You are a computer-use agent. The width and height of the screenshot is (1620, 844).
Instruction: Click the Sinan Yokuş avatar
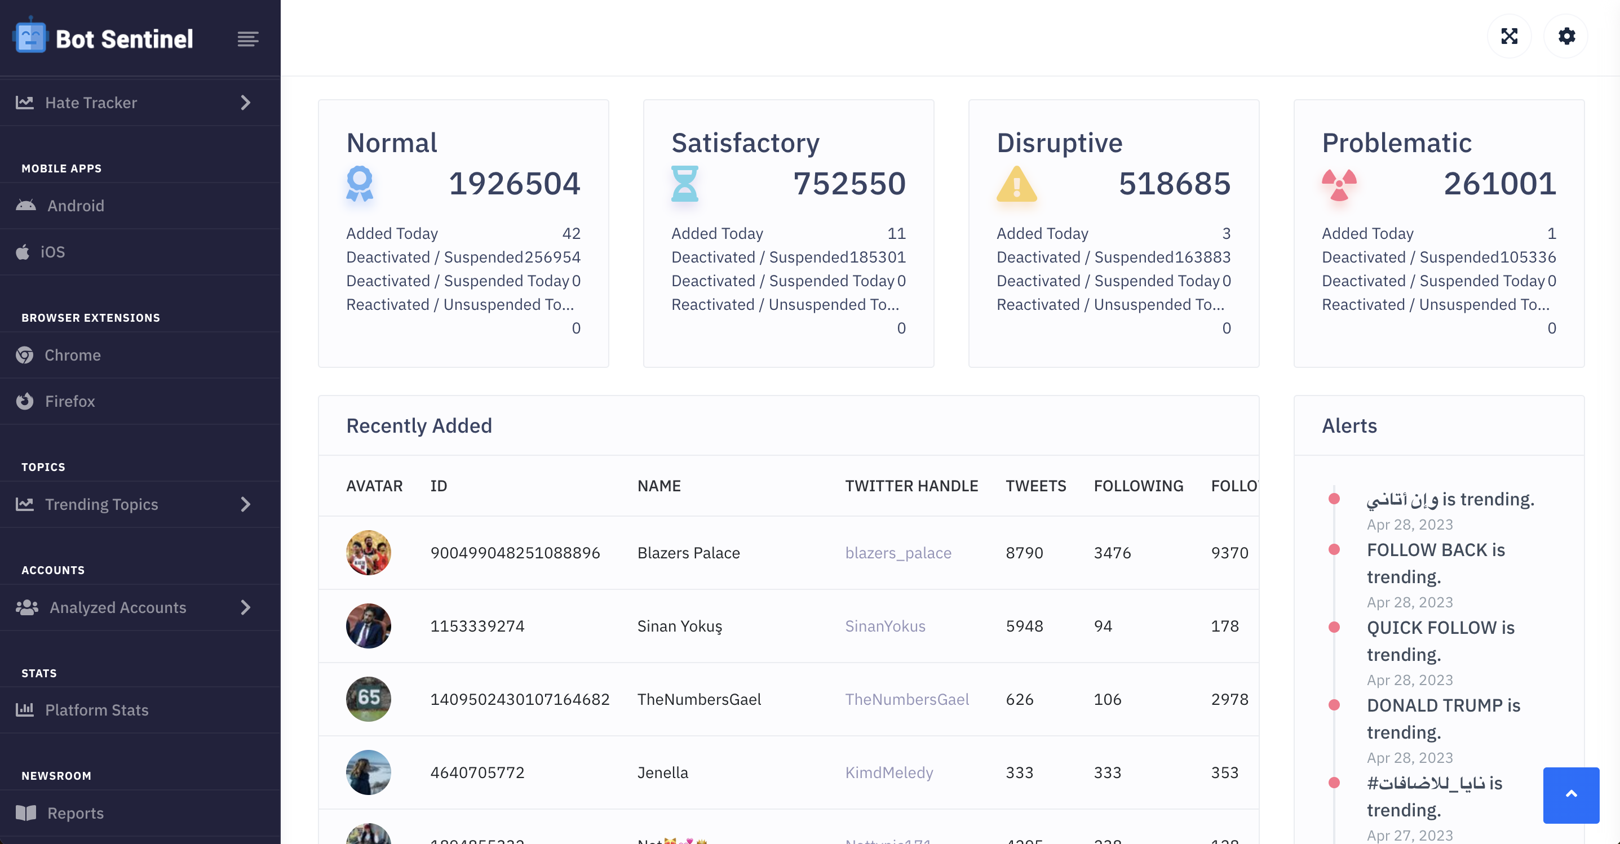369,626
